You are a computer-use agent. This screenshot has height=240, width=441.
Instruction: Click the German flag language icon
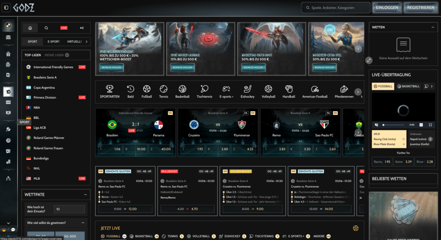4,230
